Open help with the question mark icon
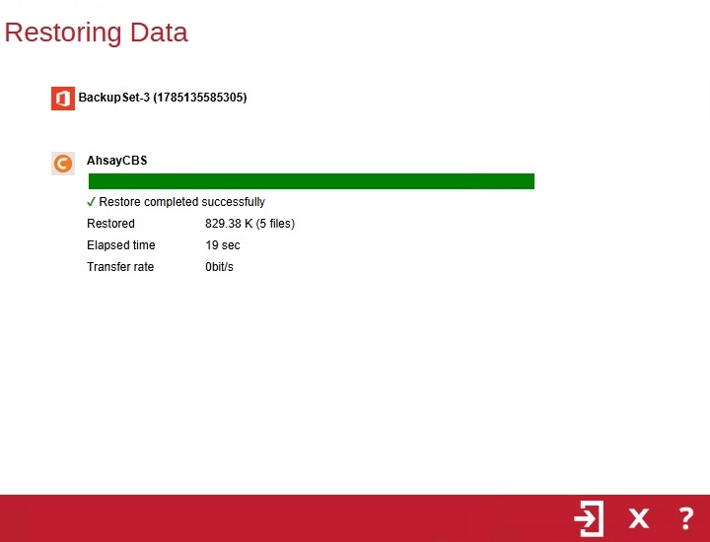 click(686, 518)
